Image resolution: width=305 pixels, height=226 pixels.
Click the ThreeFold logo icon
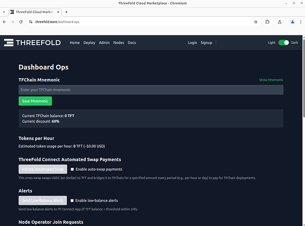coord(9,42)
